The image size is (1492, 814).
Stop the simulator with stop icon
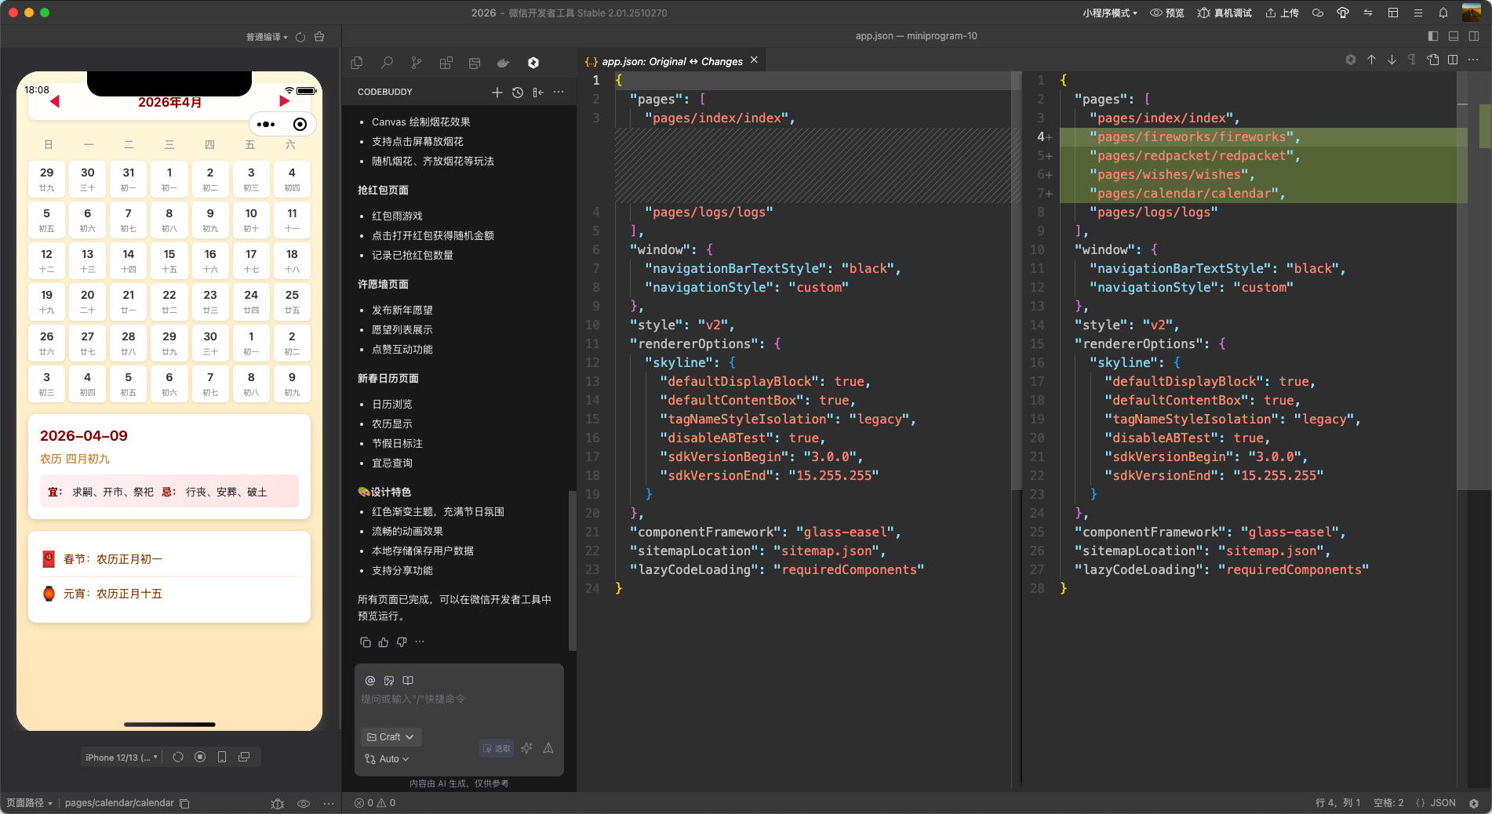point(200,757)
